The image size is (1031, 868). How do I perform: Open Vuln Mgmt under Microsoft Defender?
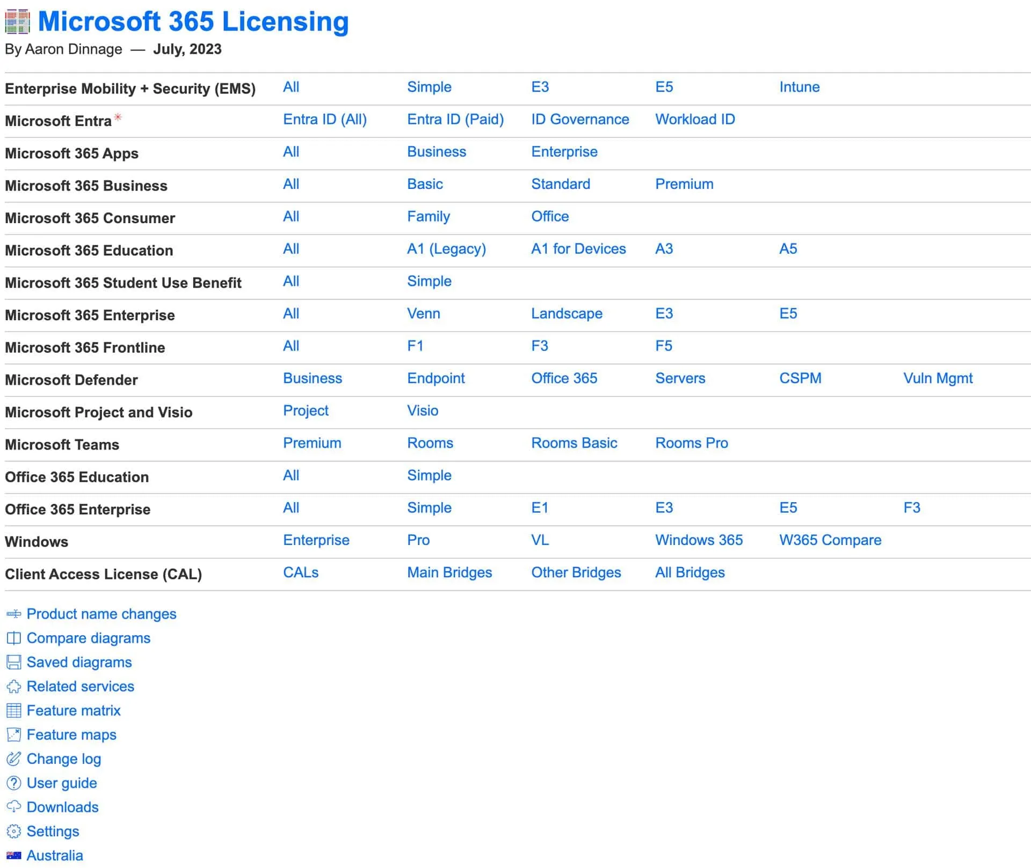click(938, 378)
